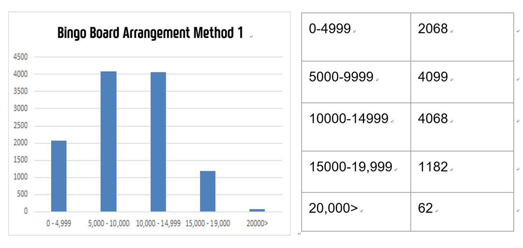The image size is (523, 248).
Task: Click table cell '15000-19,999'
Action: tap(356, 172)
